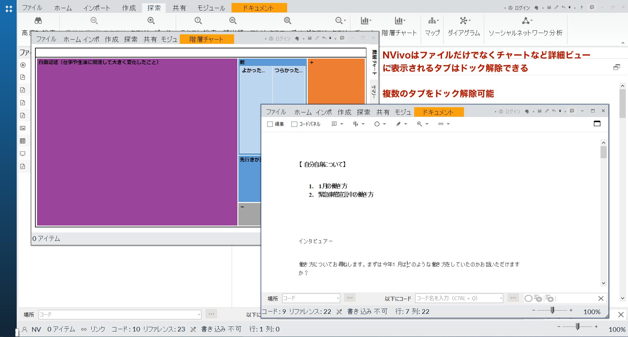Screen dimensions: 628x337
Task: Select the 階層チャート tab in chart window
Action: tap(207, 39)
